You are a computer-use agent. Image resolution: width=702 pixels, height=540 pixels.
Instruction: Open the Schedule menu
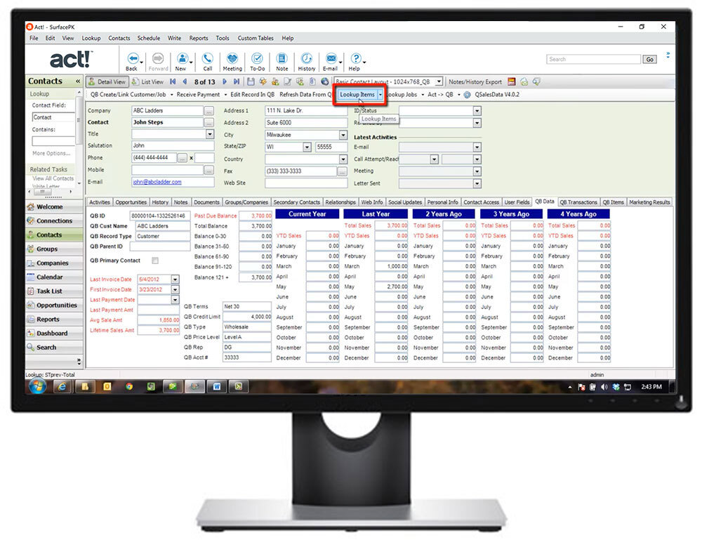[x=149, y=38]
